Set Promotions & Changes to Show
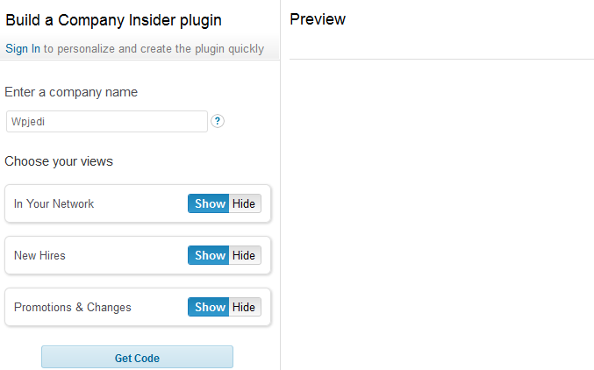Screen dimensions: 594x370 pyautogui.click(x=208, y=307)
